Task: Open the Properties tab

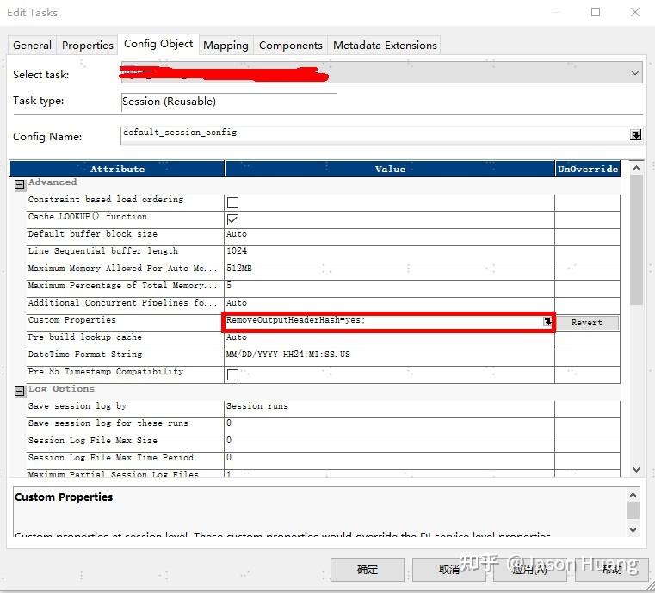Action: tap(87, 45)
